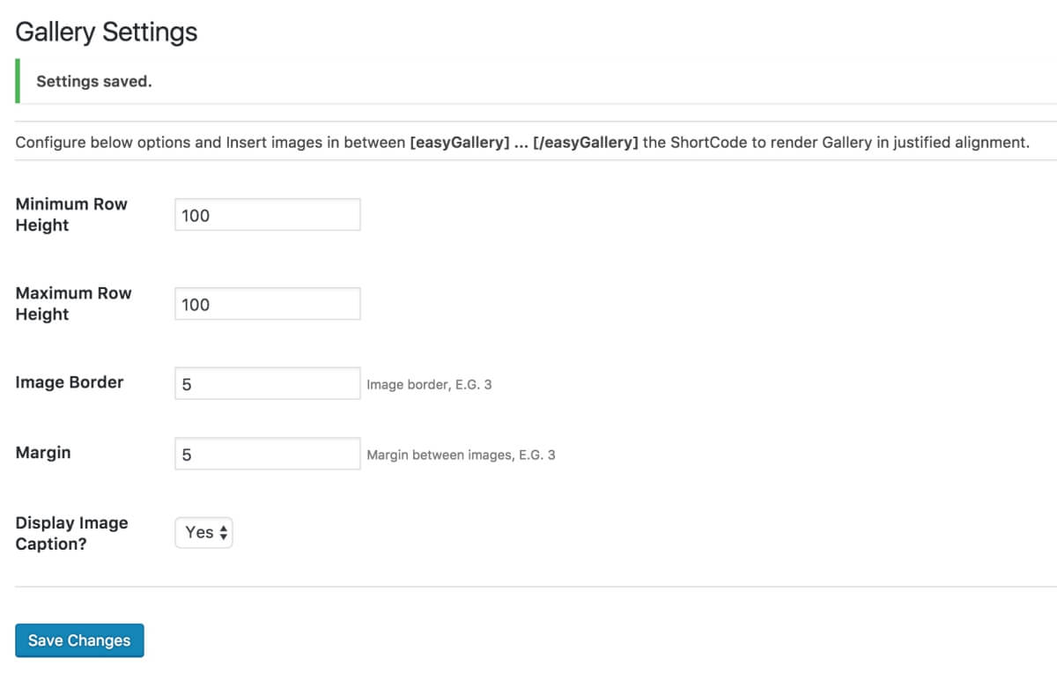The width and height of the screenshot is (1057, 688).
Task: Click the Minimum Row Height input field
Action: pyautogui.click(x=268, y=215)
